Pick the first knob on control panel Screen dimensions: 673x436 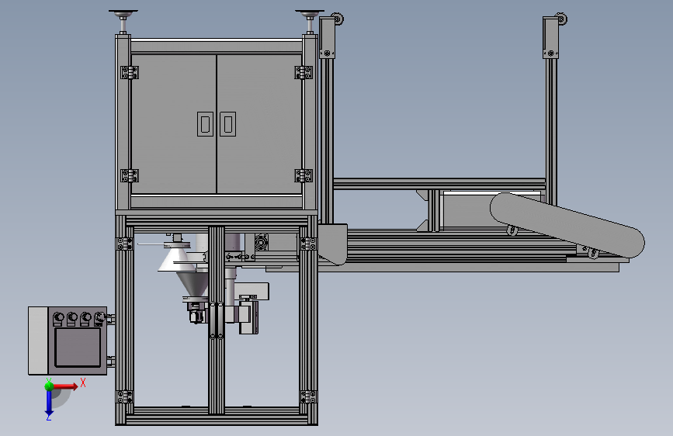click(58, 319)
